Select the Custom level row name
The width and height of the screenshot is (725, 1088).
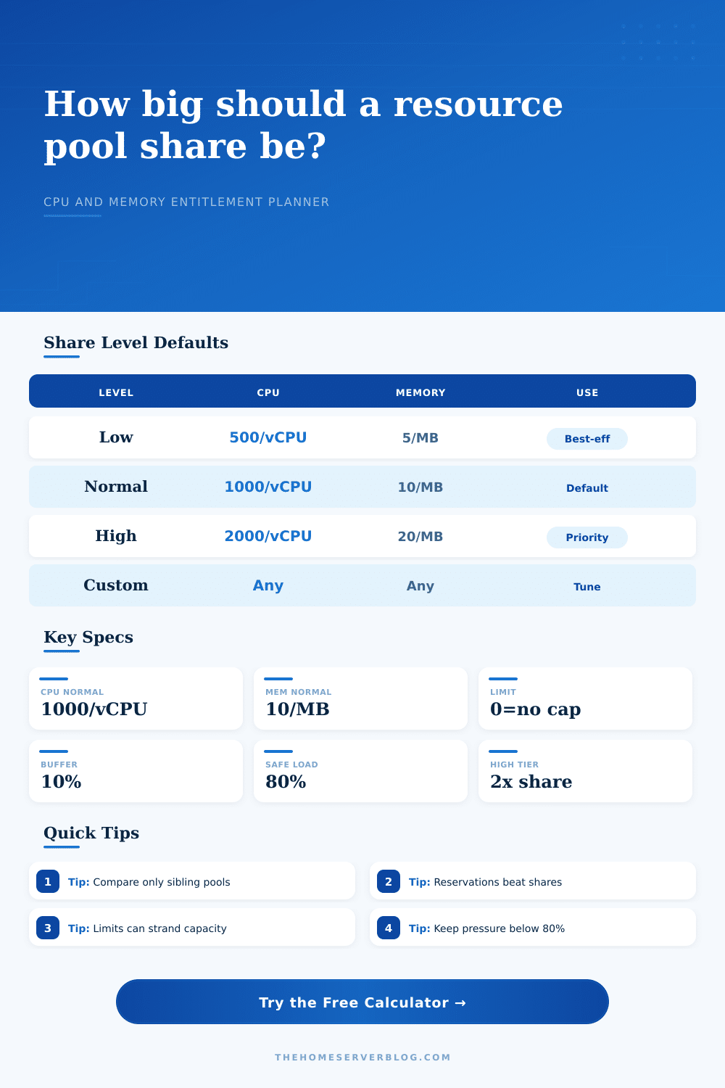click(x=116, y=585)
